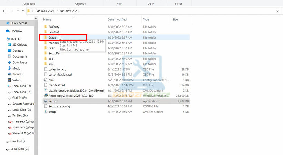Sort files by Name column
The height and width of the screenshot is (155, 283).
tap(47, 20)
